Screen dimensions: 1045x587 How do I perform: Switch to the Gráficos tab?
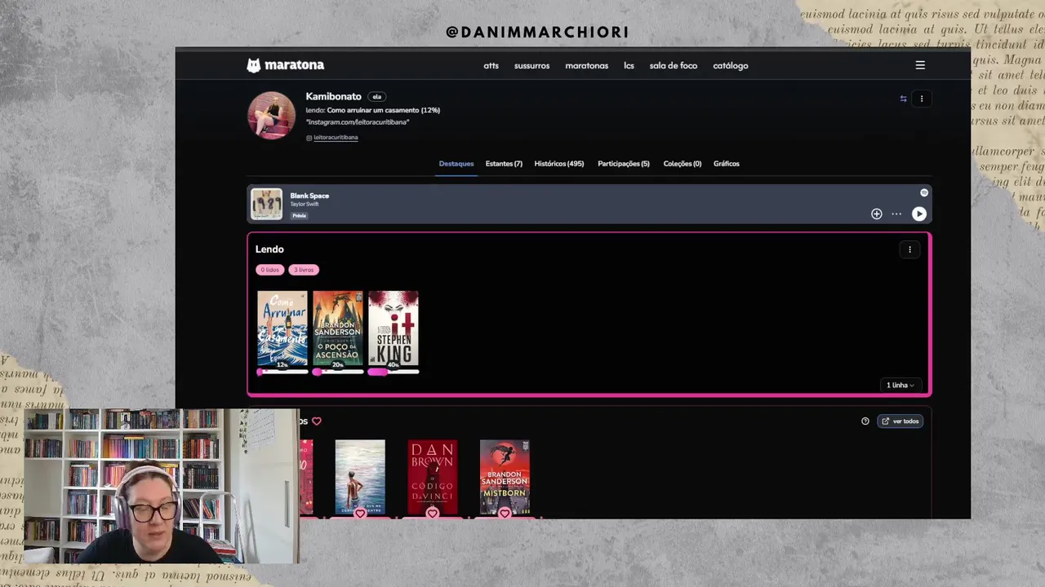point(727,164)
